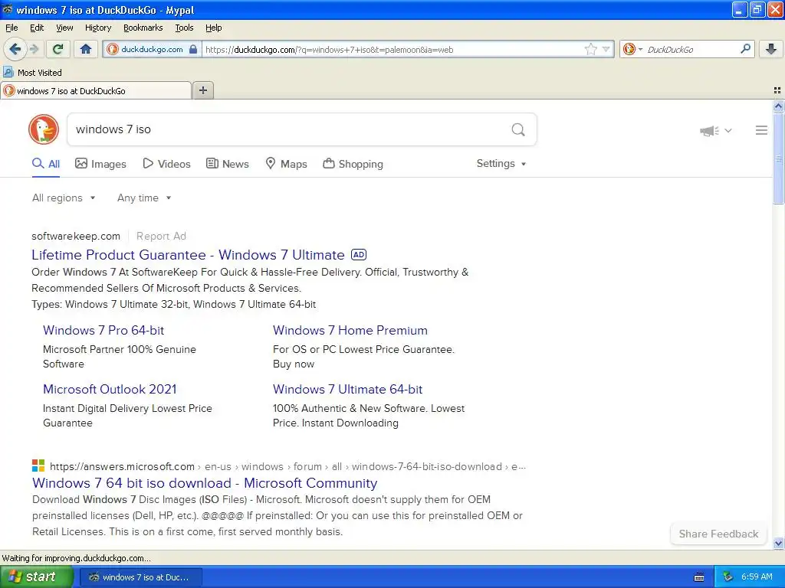Click the 'Waiting for improving.duckduckgo.com...' status text
785x588 pixels.
point(76,558)
